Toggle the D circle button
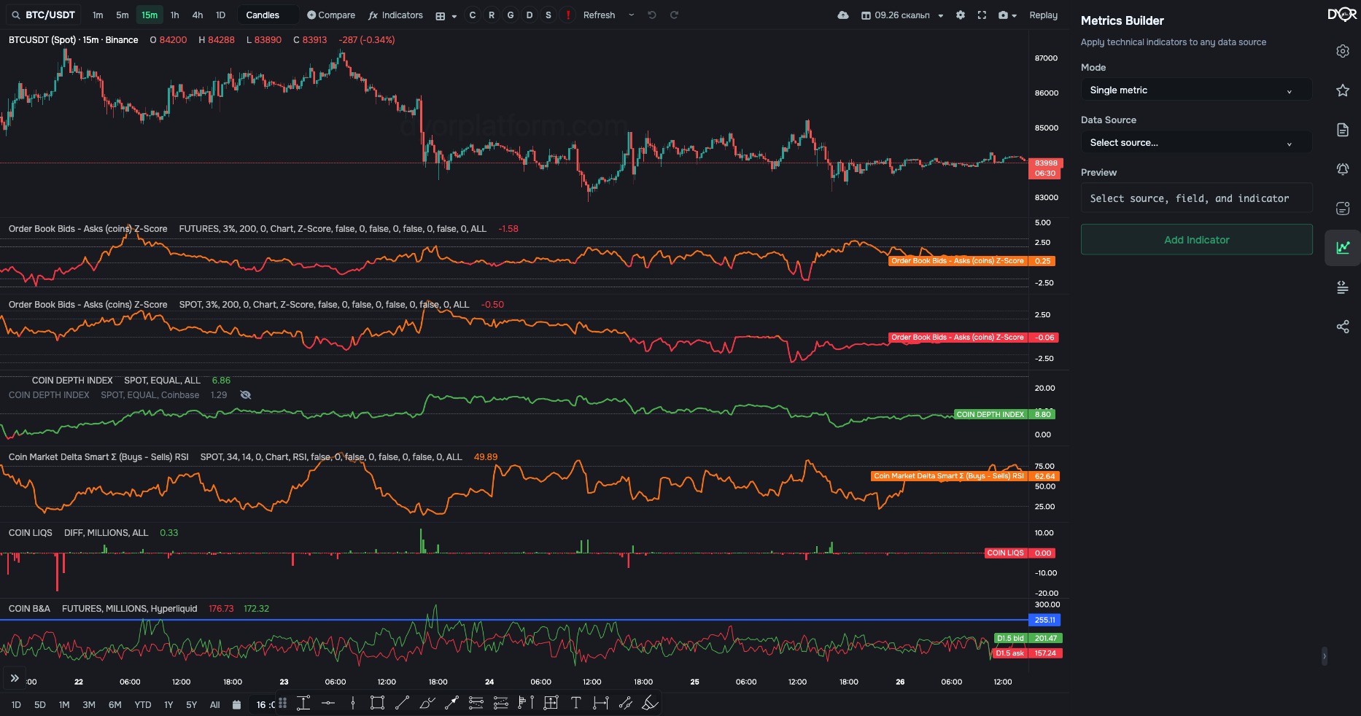This screenshot has width=1361, height=716. pos(530,15)
